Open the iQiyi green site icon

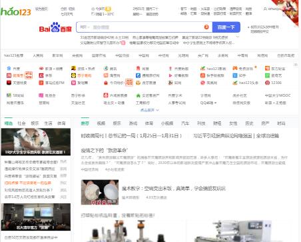point(267,75)
